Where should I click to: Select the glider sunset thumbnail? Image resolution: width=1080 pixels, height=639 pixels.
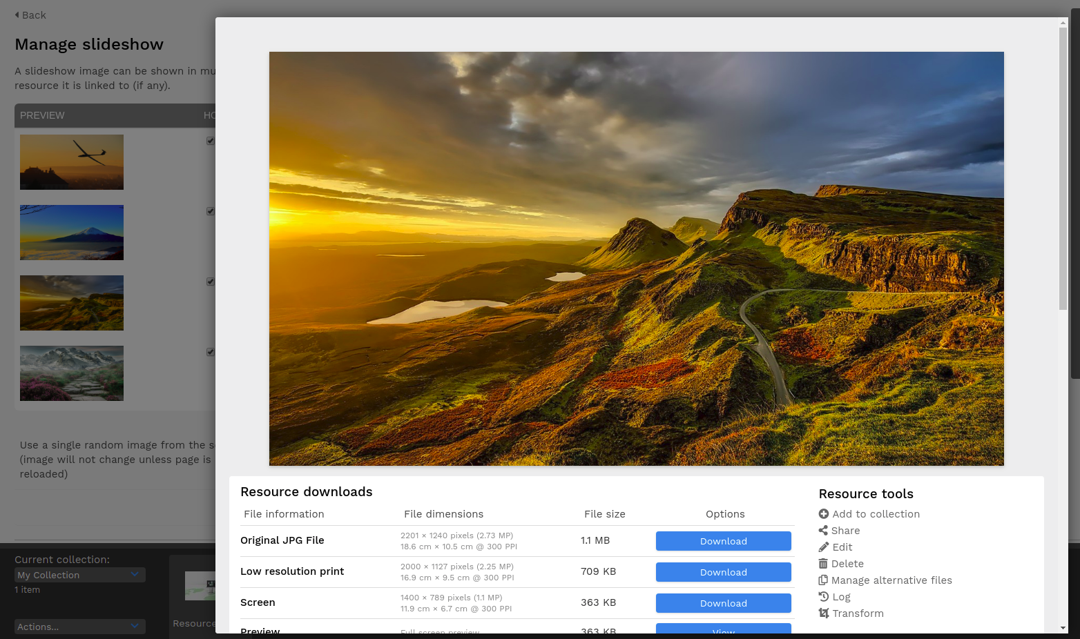pos(72,162)
